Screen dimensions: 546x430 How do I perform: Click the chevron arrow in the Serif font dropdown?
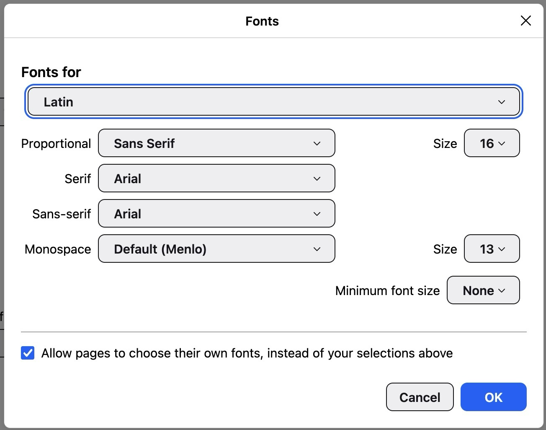point(317,179)
